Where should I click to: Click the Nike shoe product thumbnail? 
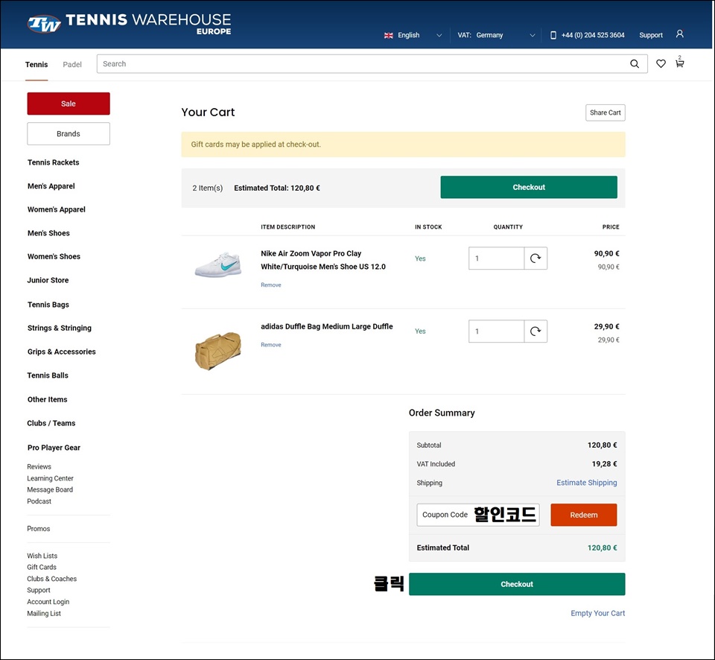(218, 264)
